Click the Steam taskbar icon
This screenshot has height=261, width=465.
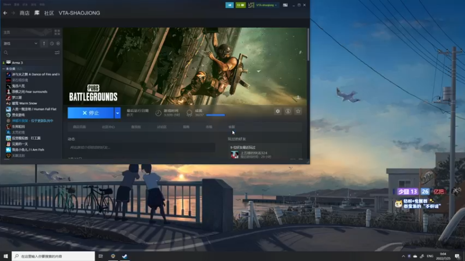pos(125,256)
